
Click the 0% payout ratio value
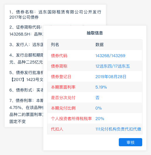[99, 108]
